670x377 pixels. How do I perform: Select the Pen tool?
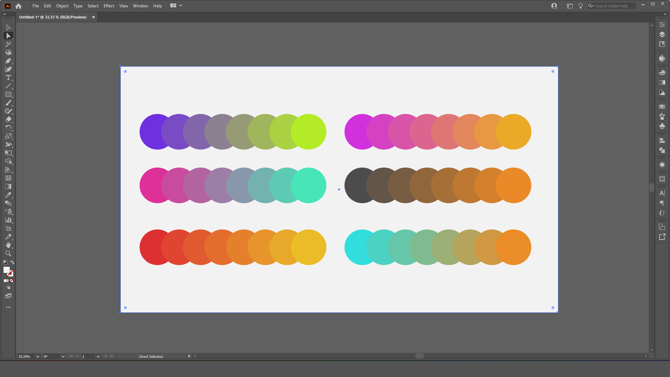pyautogui.click(x=8, y=61)
